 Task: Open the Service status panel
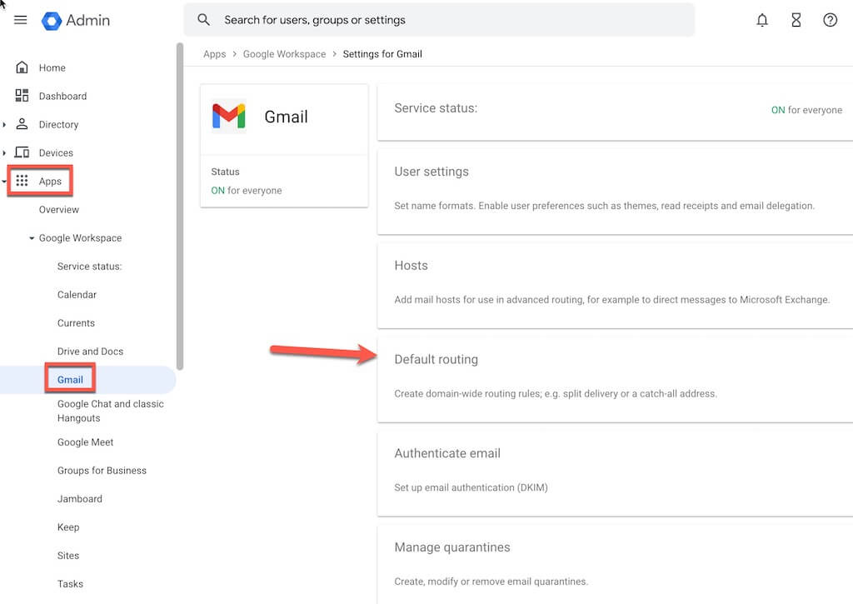point(615,112)
